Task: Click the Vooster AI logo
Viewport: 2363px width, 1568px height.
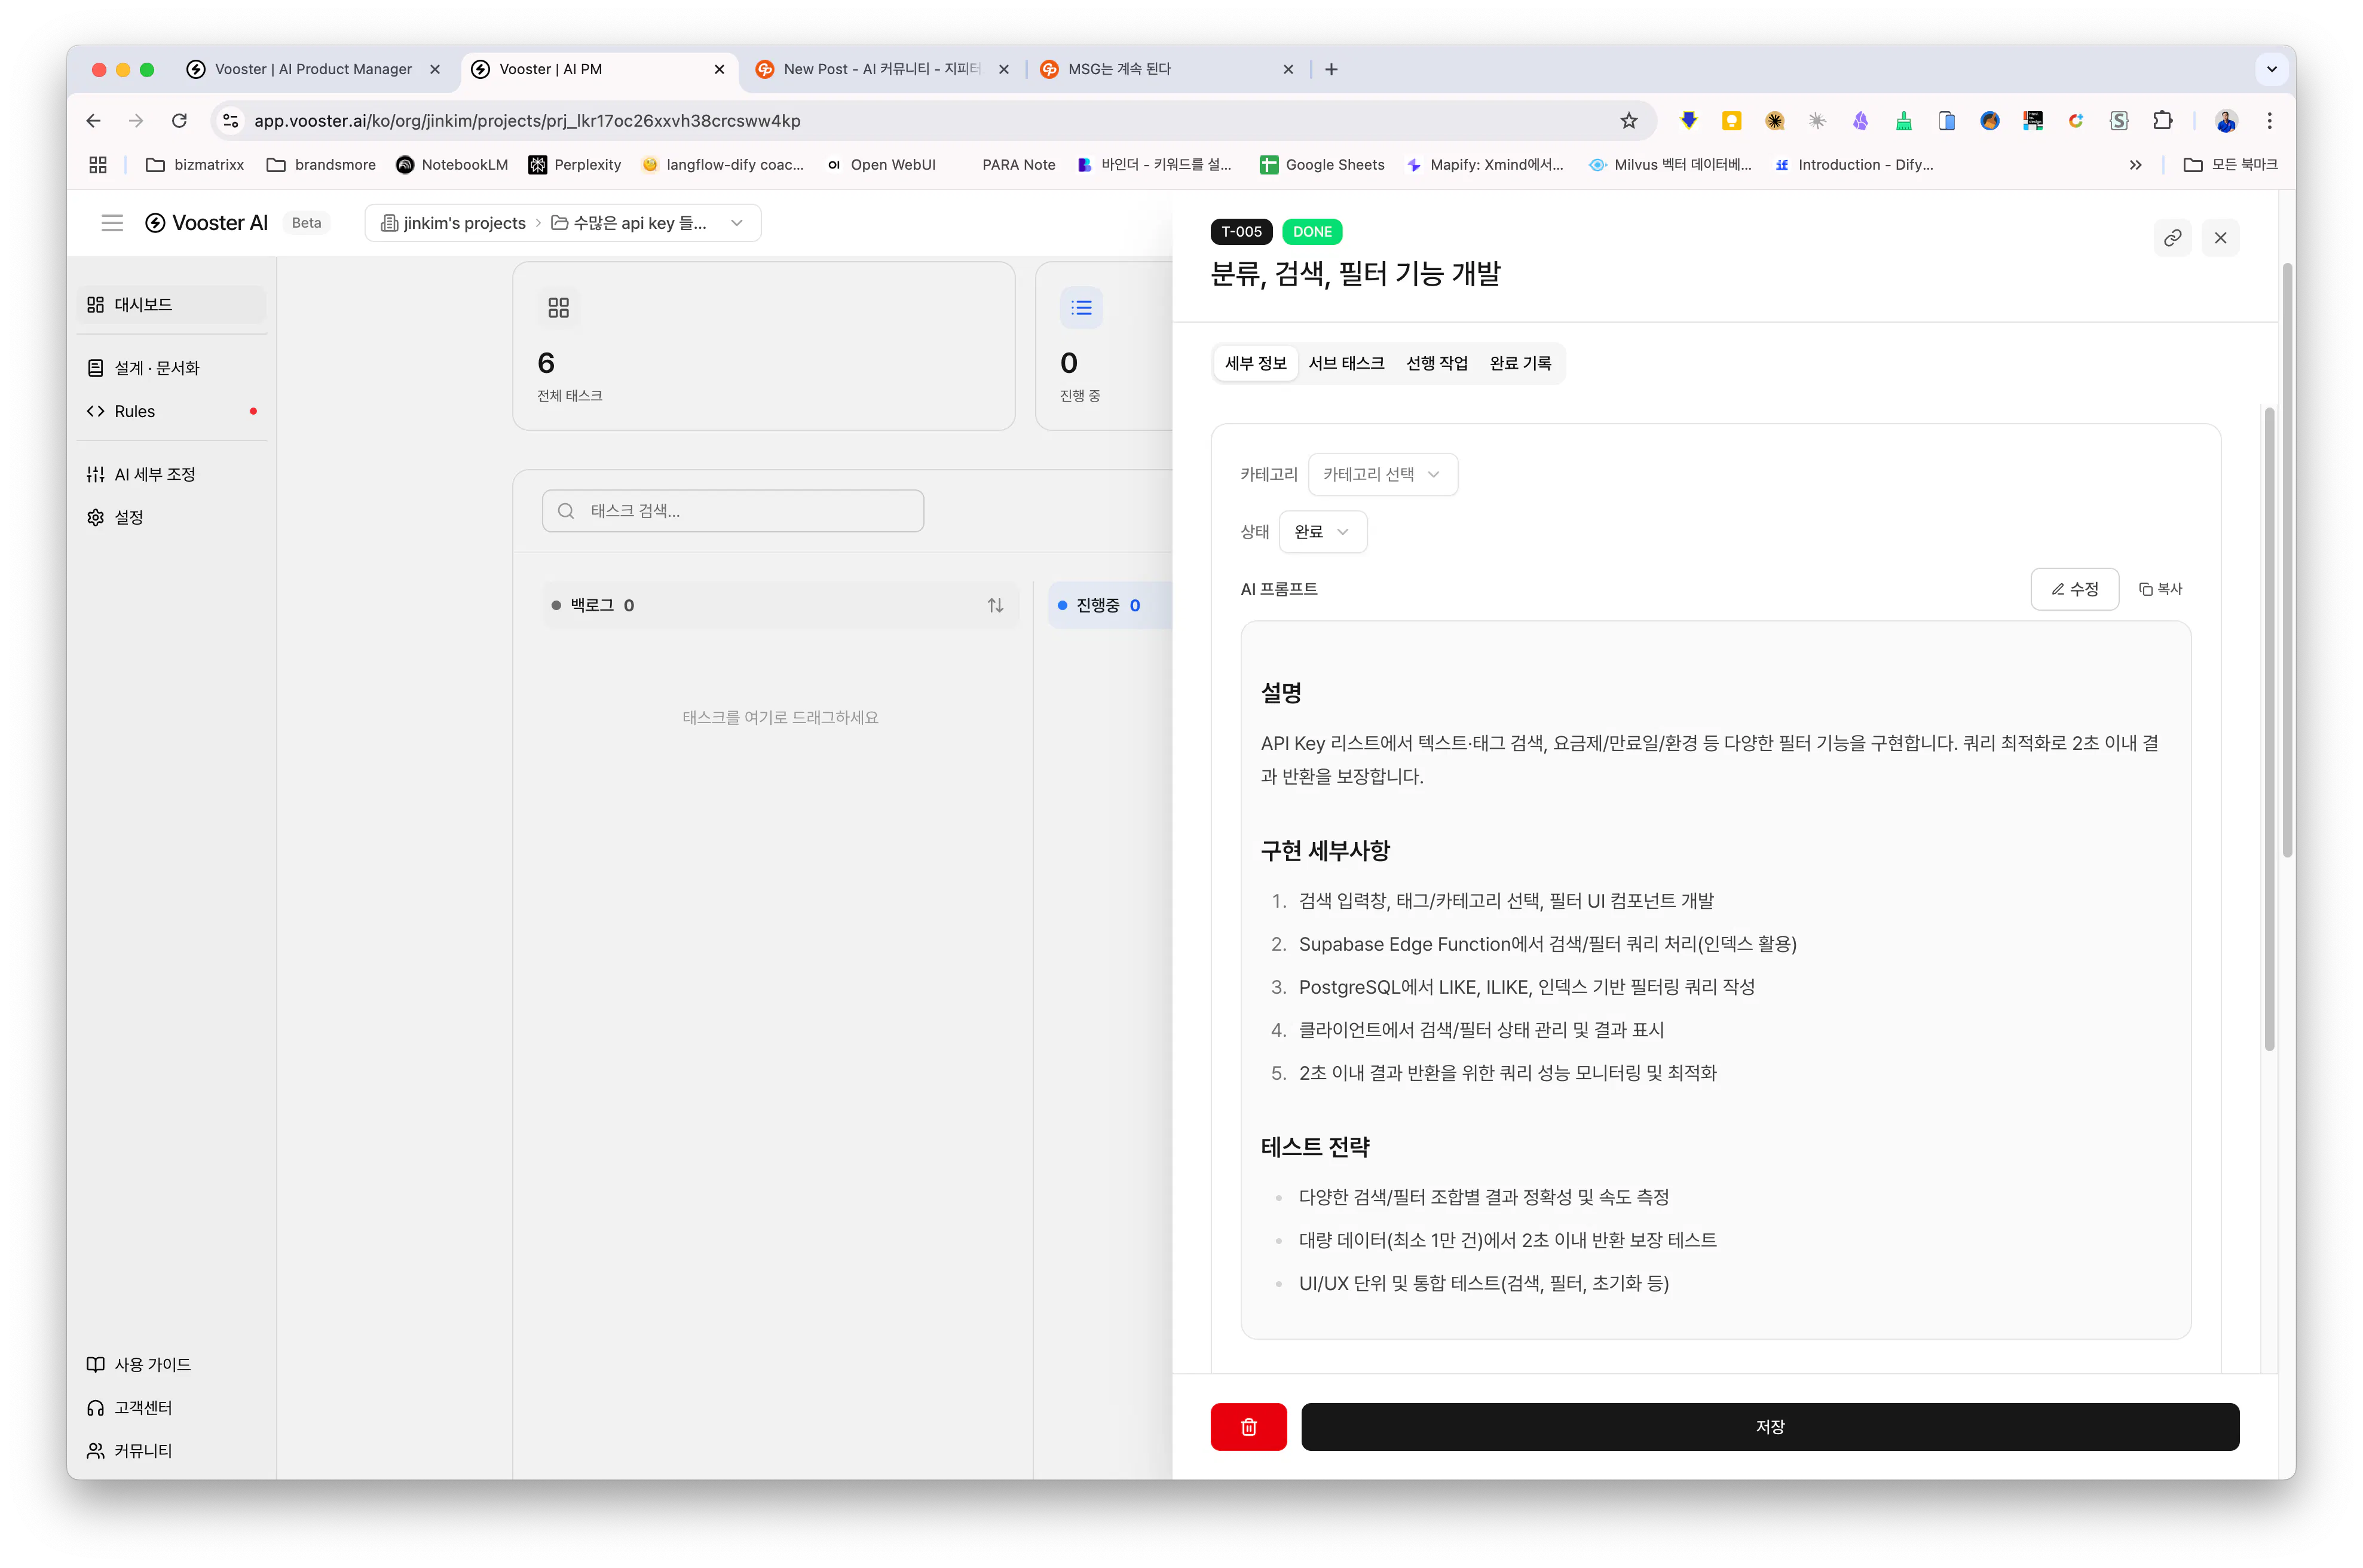Action: (x=207, y=223)
